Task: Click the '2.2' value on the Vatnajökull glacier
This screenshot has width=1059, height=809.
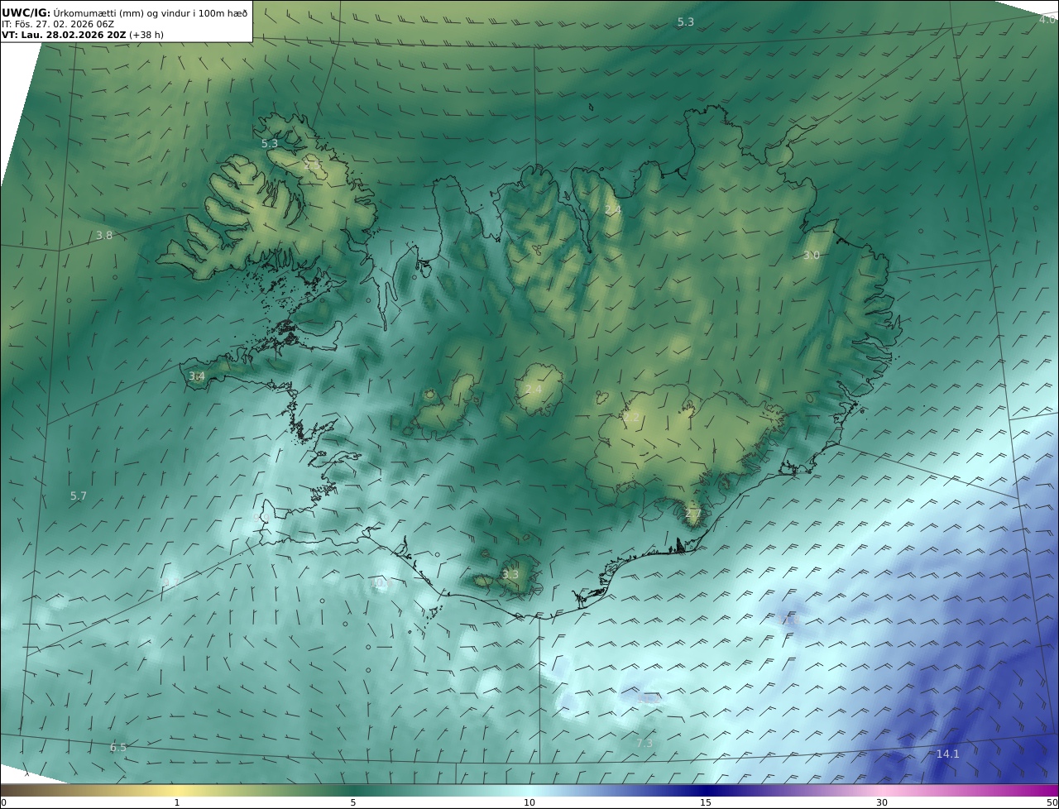Action: [631, 418]
